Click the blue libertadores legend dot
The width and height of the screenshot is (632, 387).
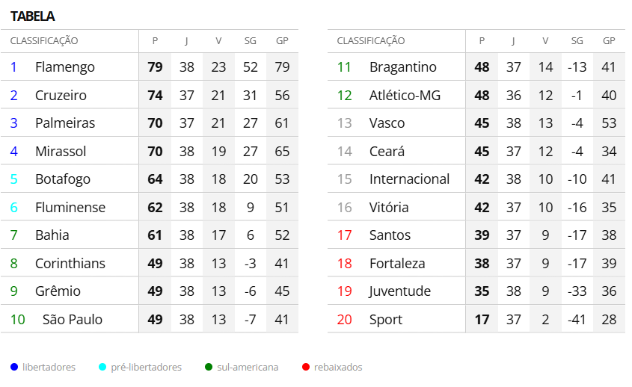(x=14, y=367)
